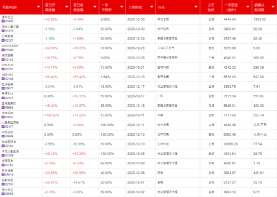Select the lot capital value 4444.34

point(229,20)
